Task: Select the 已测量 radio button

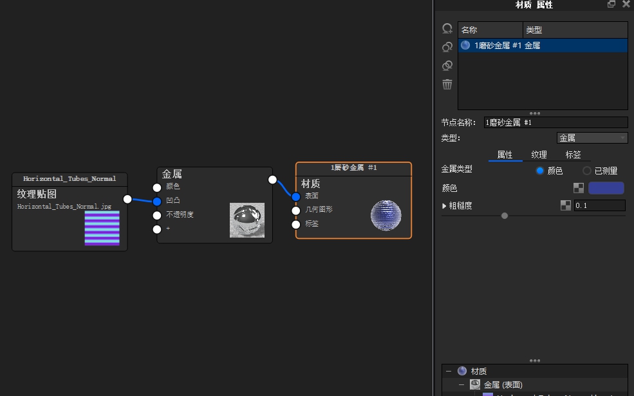Action: [x=586, y=171]
